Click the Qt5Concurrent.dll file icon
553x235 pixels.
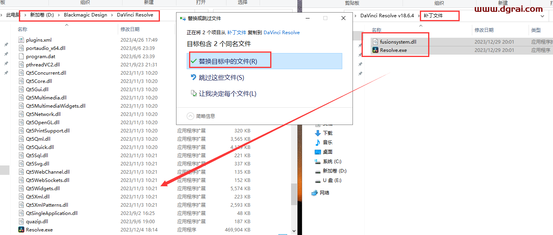point(22,73)
